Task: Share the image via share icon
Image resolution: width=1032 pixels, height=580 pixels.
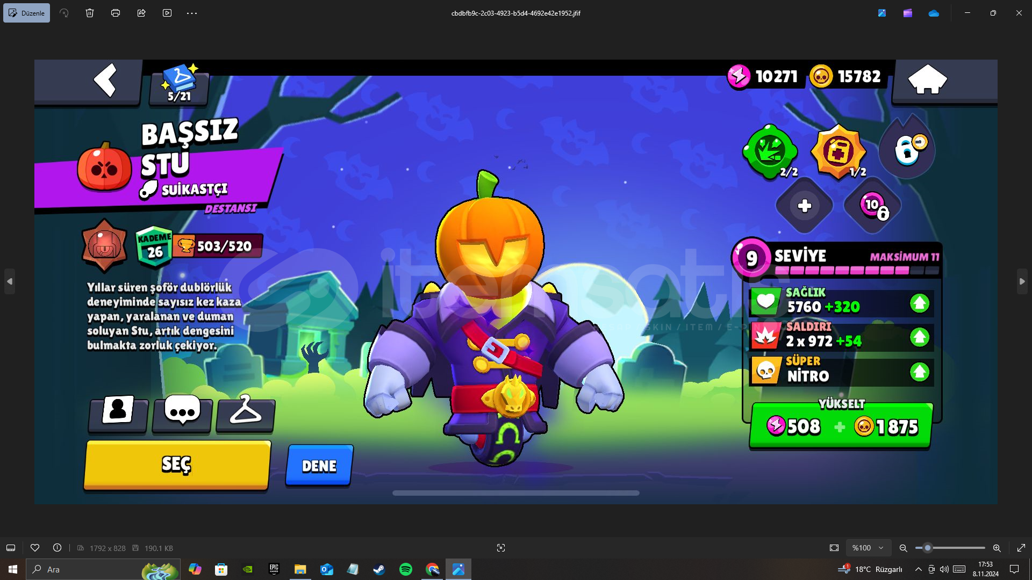Action: pyautogui.click(x=141, y=13)
